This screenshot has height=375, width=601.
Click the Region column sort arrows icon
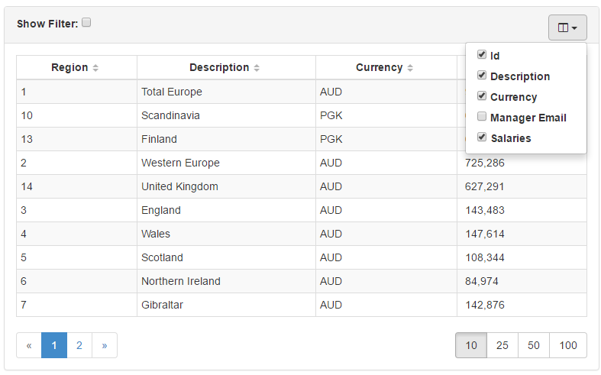click(x=95, y=68)
